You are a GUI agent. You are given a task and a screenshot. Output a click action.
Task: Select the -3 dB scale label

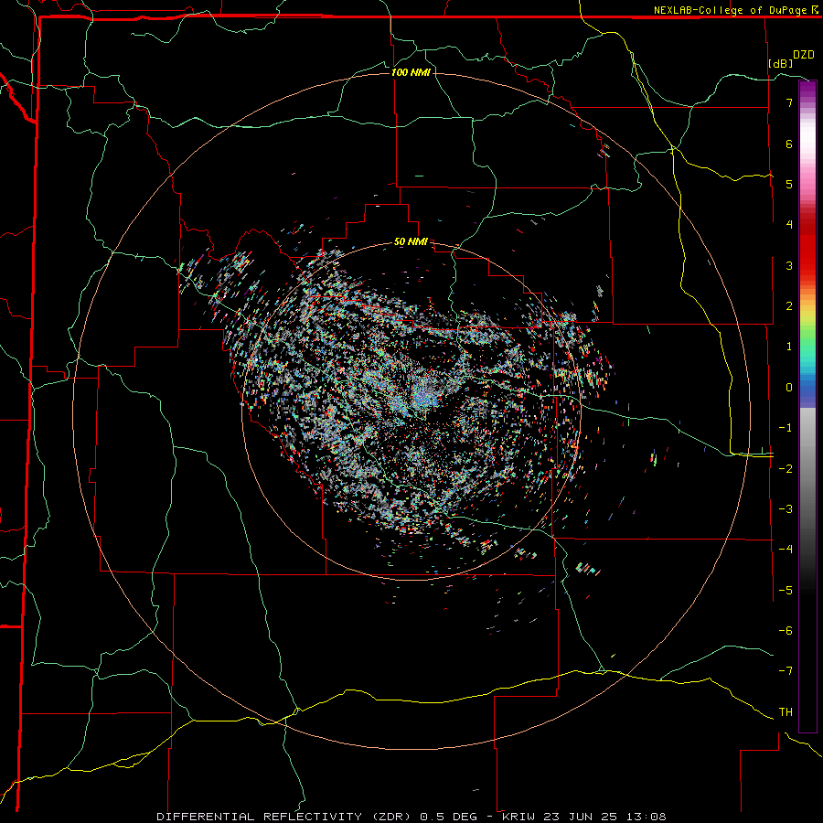click(786, 509)
